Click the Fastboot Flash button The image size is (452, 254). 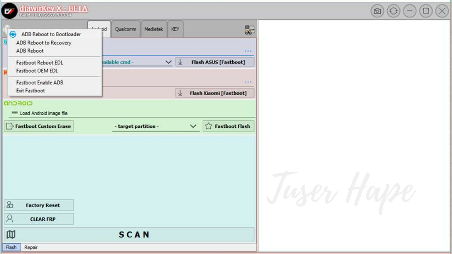pyautogui.click(x=228, y=126)
